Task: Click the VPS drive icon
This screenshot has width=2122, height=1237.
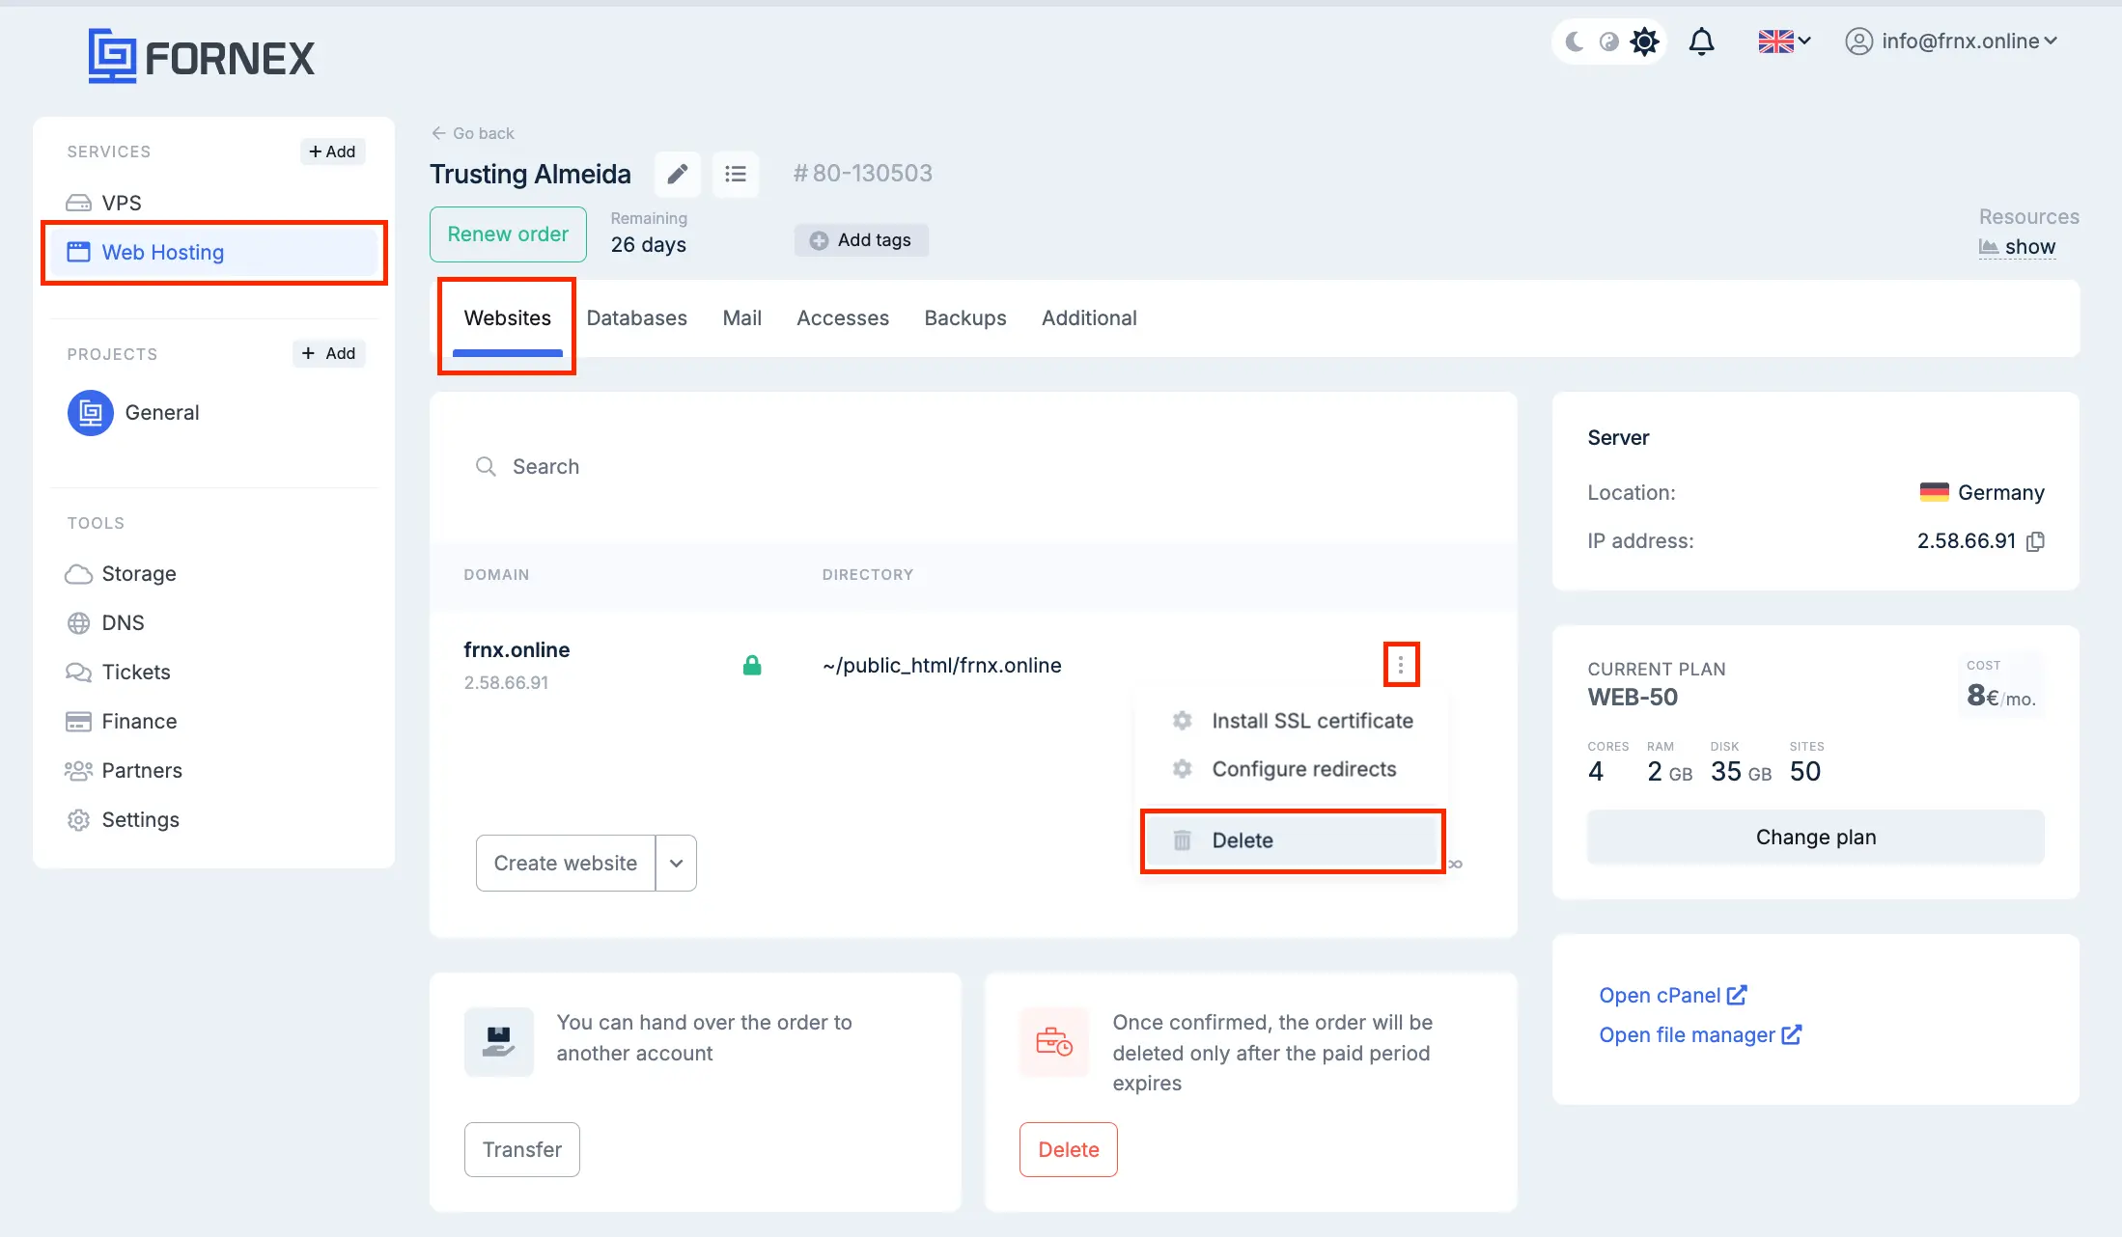Action: pyautogui.click(x=78, y=203)
